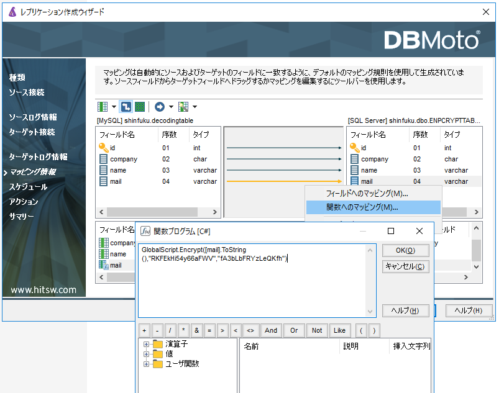Screen dimensions: 504x393
Task: Insert the * operator
Action: pyautogui.click(x=183, y=330)
